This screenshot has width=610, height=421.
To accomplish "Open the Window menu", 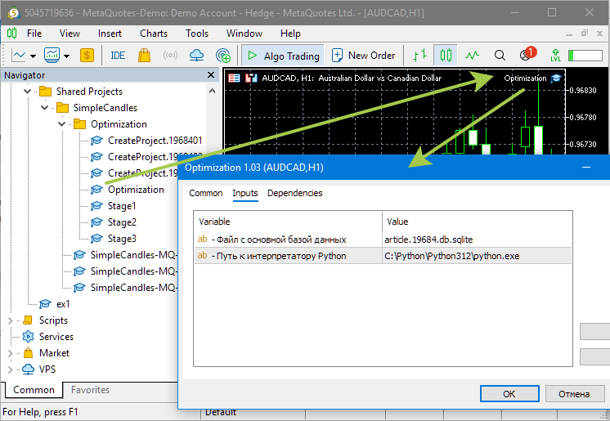I will coord(244,34).
